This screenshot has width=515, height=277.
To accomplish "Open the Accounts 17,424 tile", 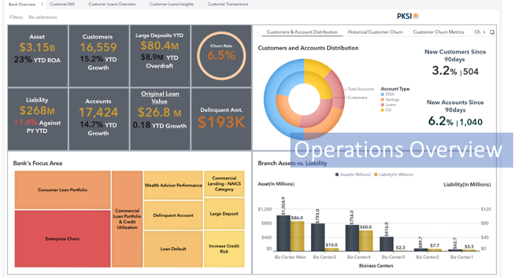I will click(x=98, y=119).
